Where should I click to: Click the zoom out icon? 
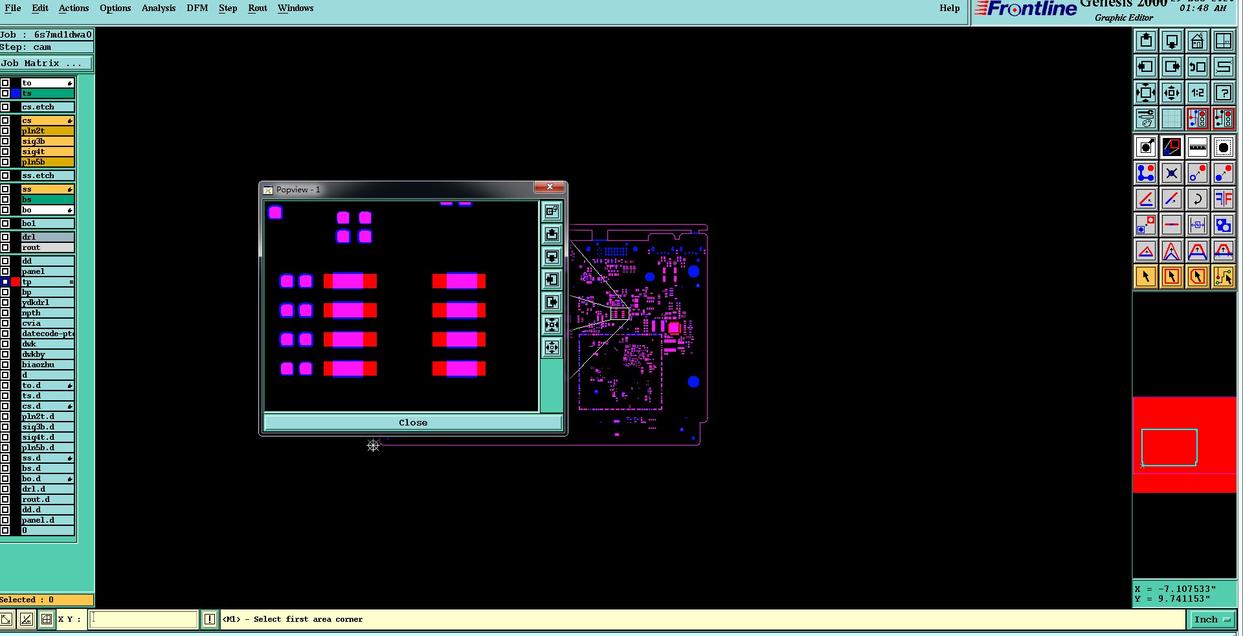click(x=1172, y=93)
